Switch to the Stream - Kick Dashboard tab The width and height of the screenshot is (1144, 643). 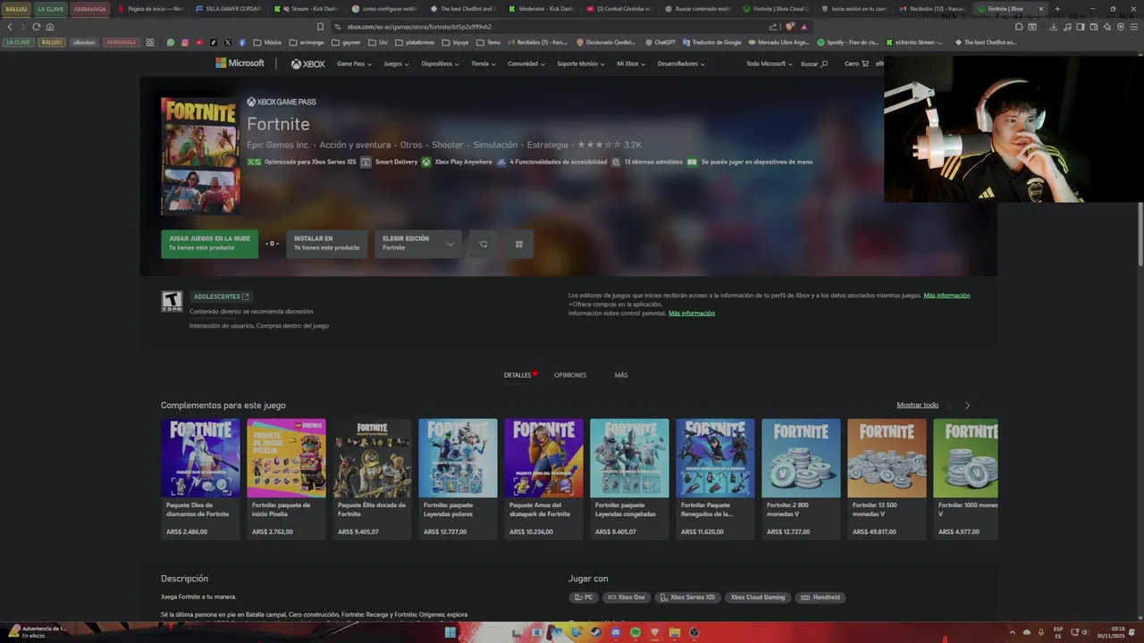pos(308,9)
